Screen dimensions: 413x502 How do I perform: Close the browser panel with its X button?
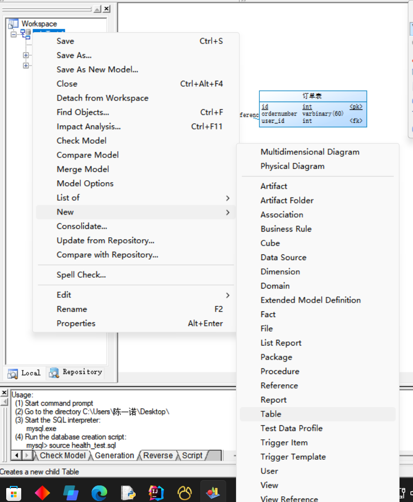pos(107,9)
